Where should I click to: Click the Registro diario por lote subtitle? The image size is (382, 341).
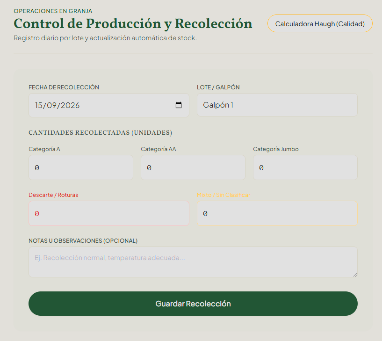click(105, 38)
